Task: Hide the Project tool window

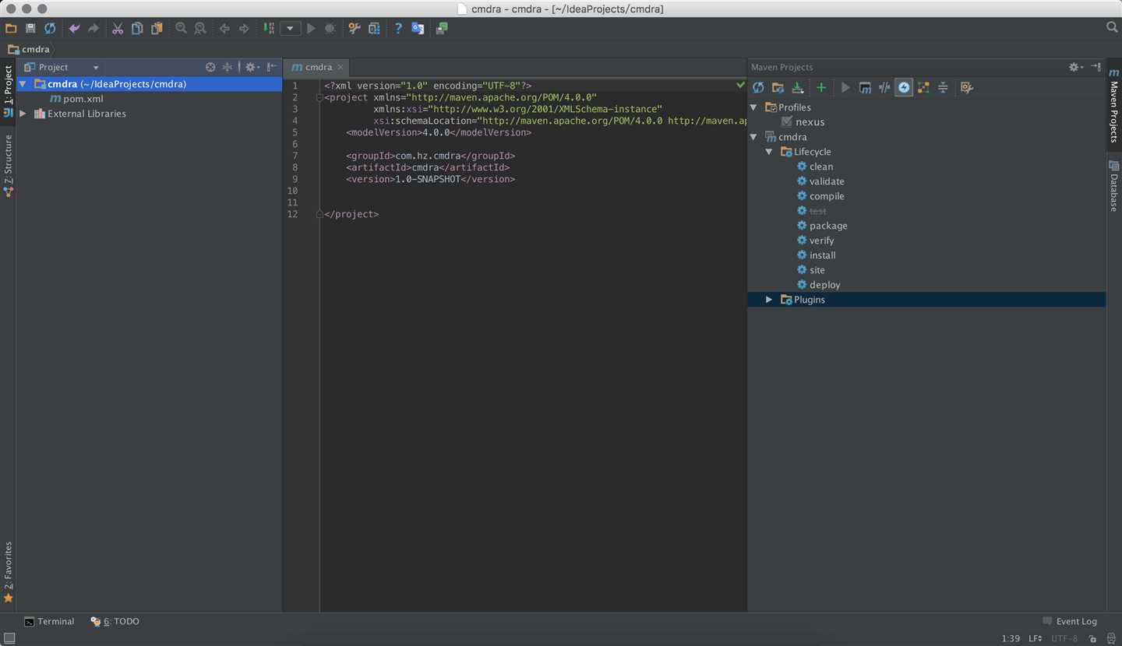Action: point(271,67)
